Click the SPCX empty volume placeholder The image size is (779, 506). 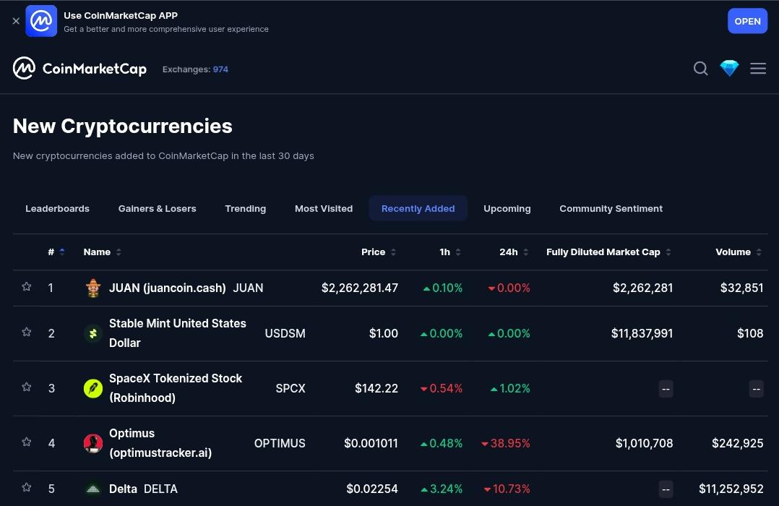(x=756, y=389)
